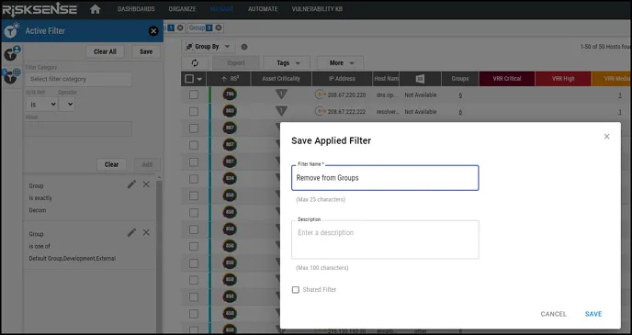Viewport: 632px width, 335px height.
Task: Open the AUTOMATE menu
Action: 263,9
